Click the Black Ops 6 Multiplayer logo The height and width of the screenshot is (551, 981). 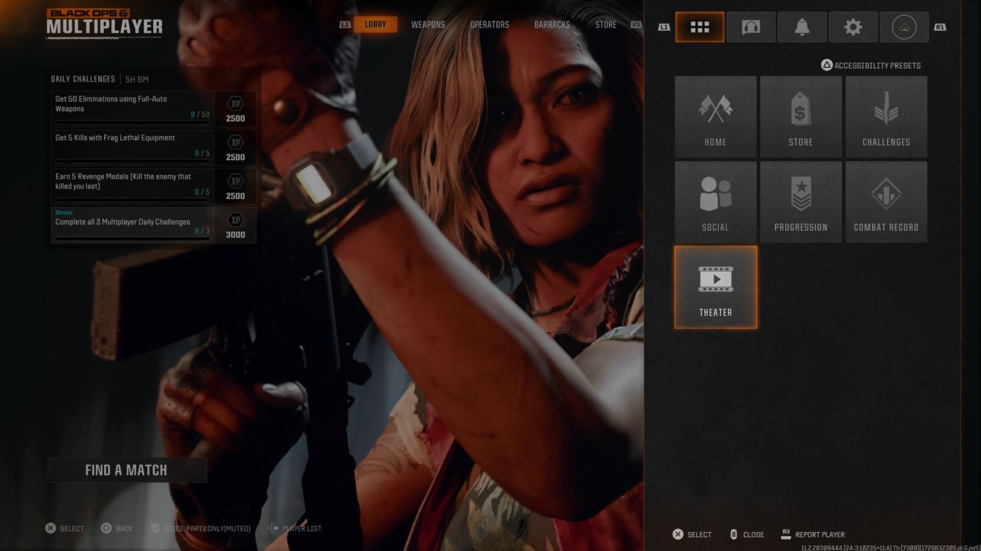click(x=104, y=23)
